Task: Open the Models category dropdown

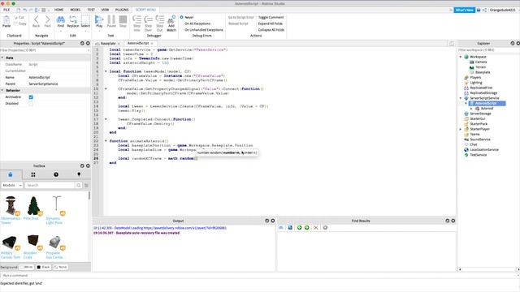Action: (x=12, y=186)
